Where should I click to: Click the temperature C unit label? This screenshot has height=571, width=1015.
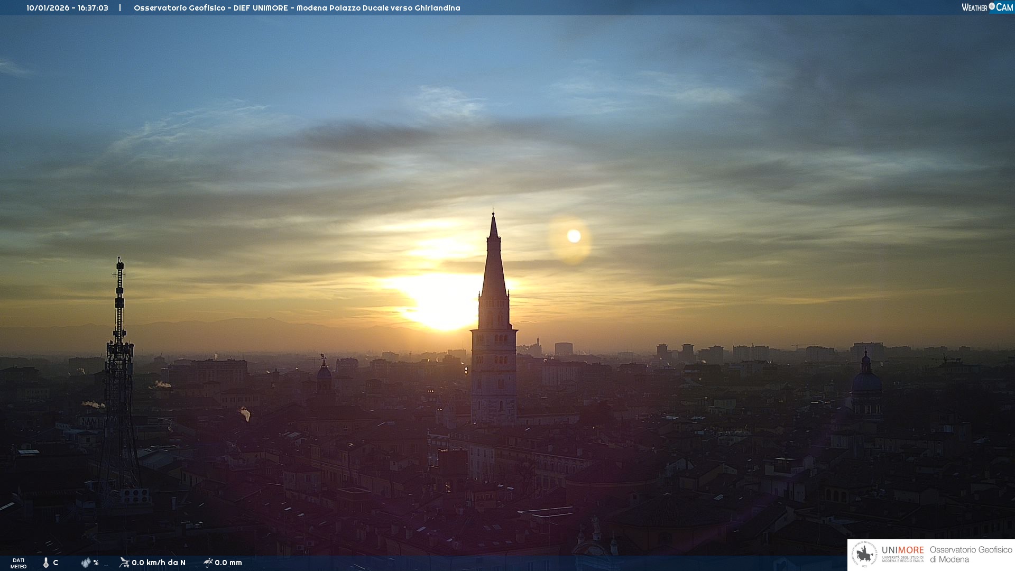pos(56,563)
